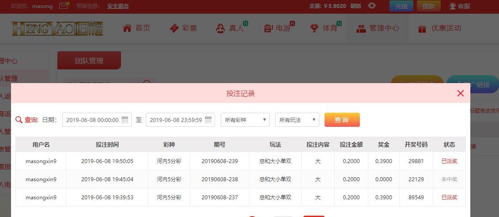Image resolution: width=499 pixels, height=217 pixels.
Task: Toggle balance visibility eye icon
Action: coord(372,6)
